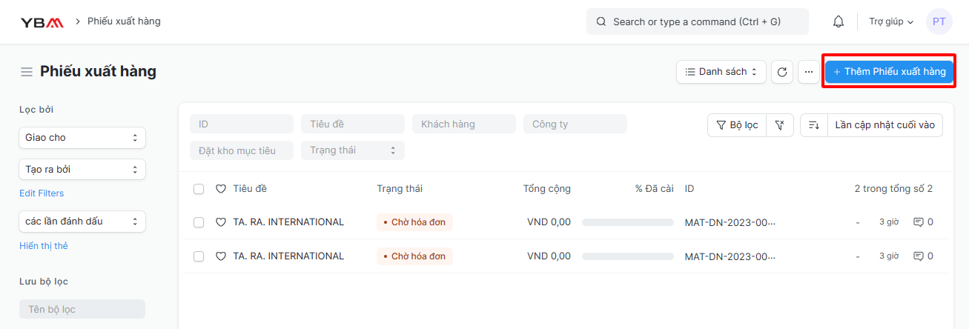969x329 pixels.
Task: Check the select-all header checkbox
Action: click(199, 189)
